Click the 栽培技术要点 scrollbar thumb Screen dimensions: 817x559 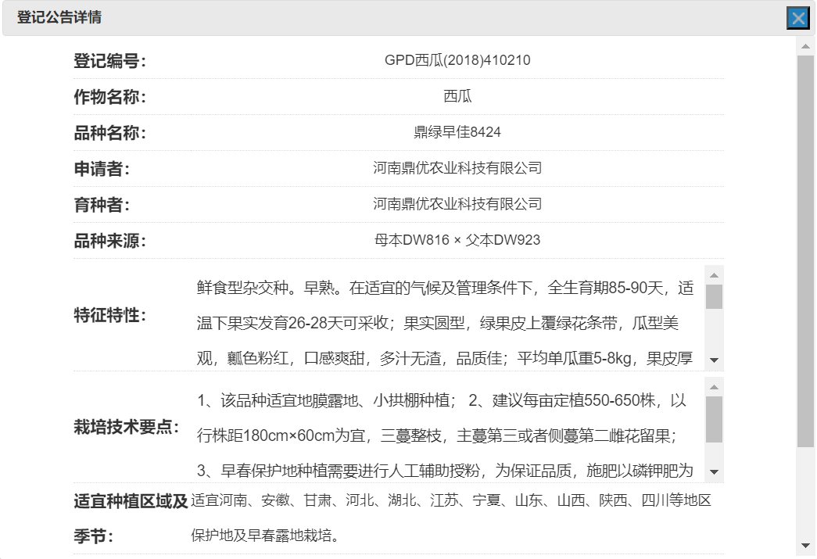click(x=715, y=419)
